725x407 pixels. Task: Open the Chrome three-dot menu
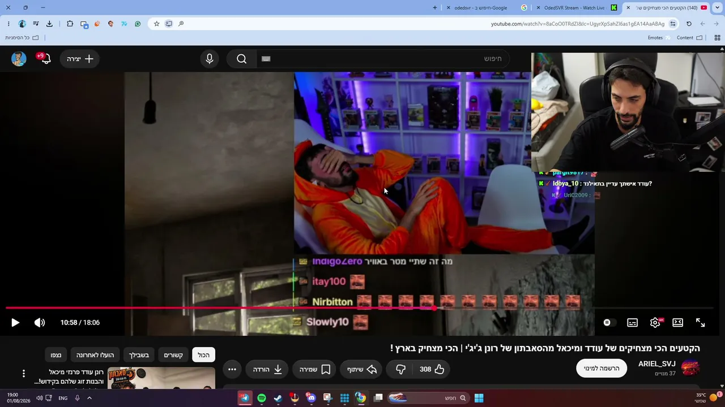tap(8, 24)
